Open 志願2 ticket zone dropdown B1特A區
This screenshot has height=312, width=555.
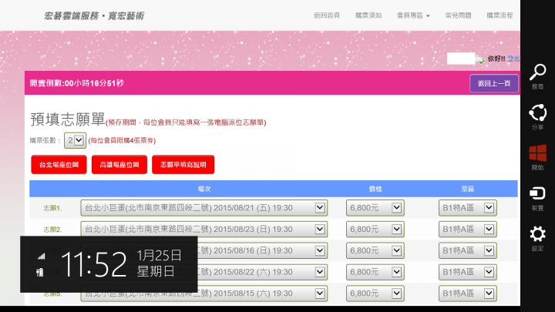tap(468, 230)
